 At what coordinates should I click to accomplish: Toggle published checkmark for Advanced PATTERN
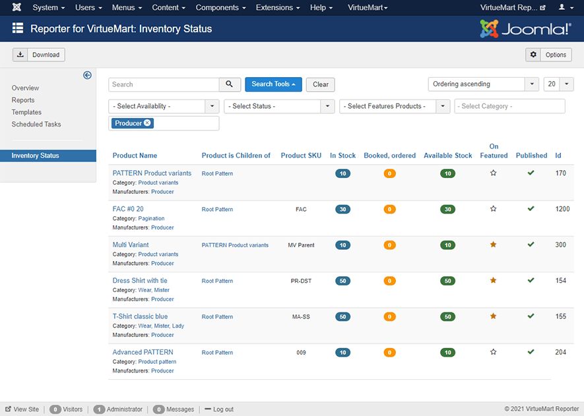[x=531, y=351]
